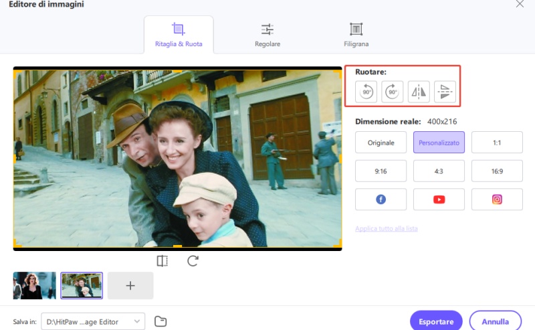The width and height of the screenshot is (535, 330).
Task: Close the Editore di immagini window
Action: pos(520,4)
